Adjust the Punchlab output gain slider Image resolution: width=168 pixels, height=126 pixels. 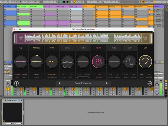tap(151, 38)
